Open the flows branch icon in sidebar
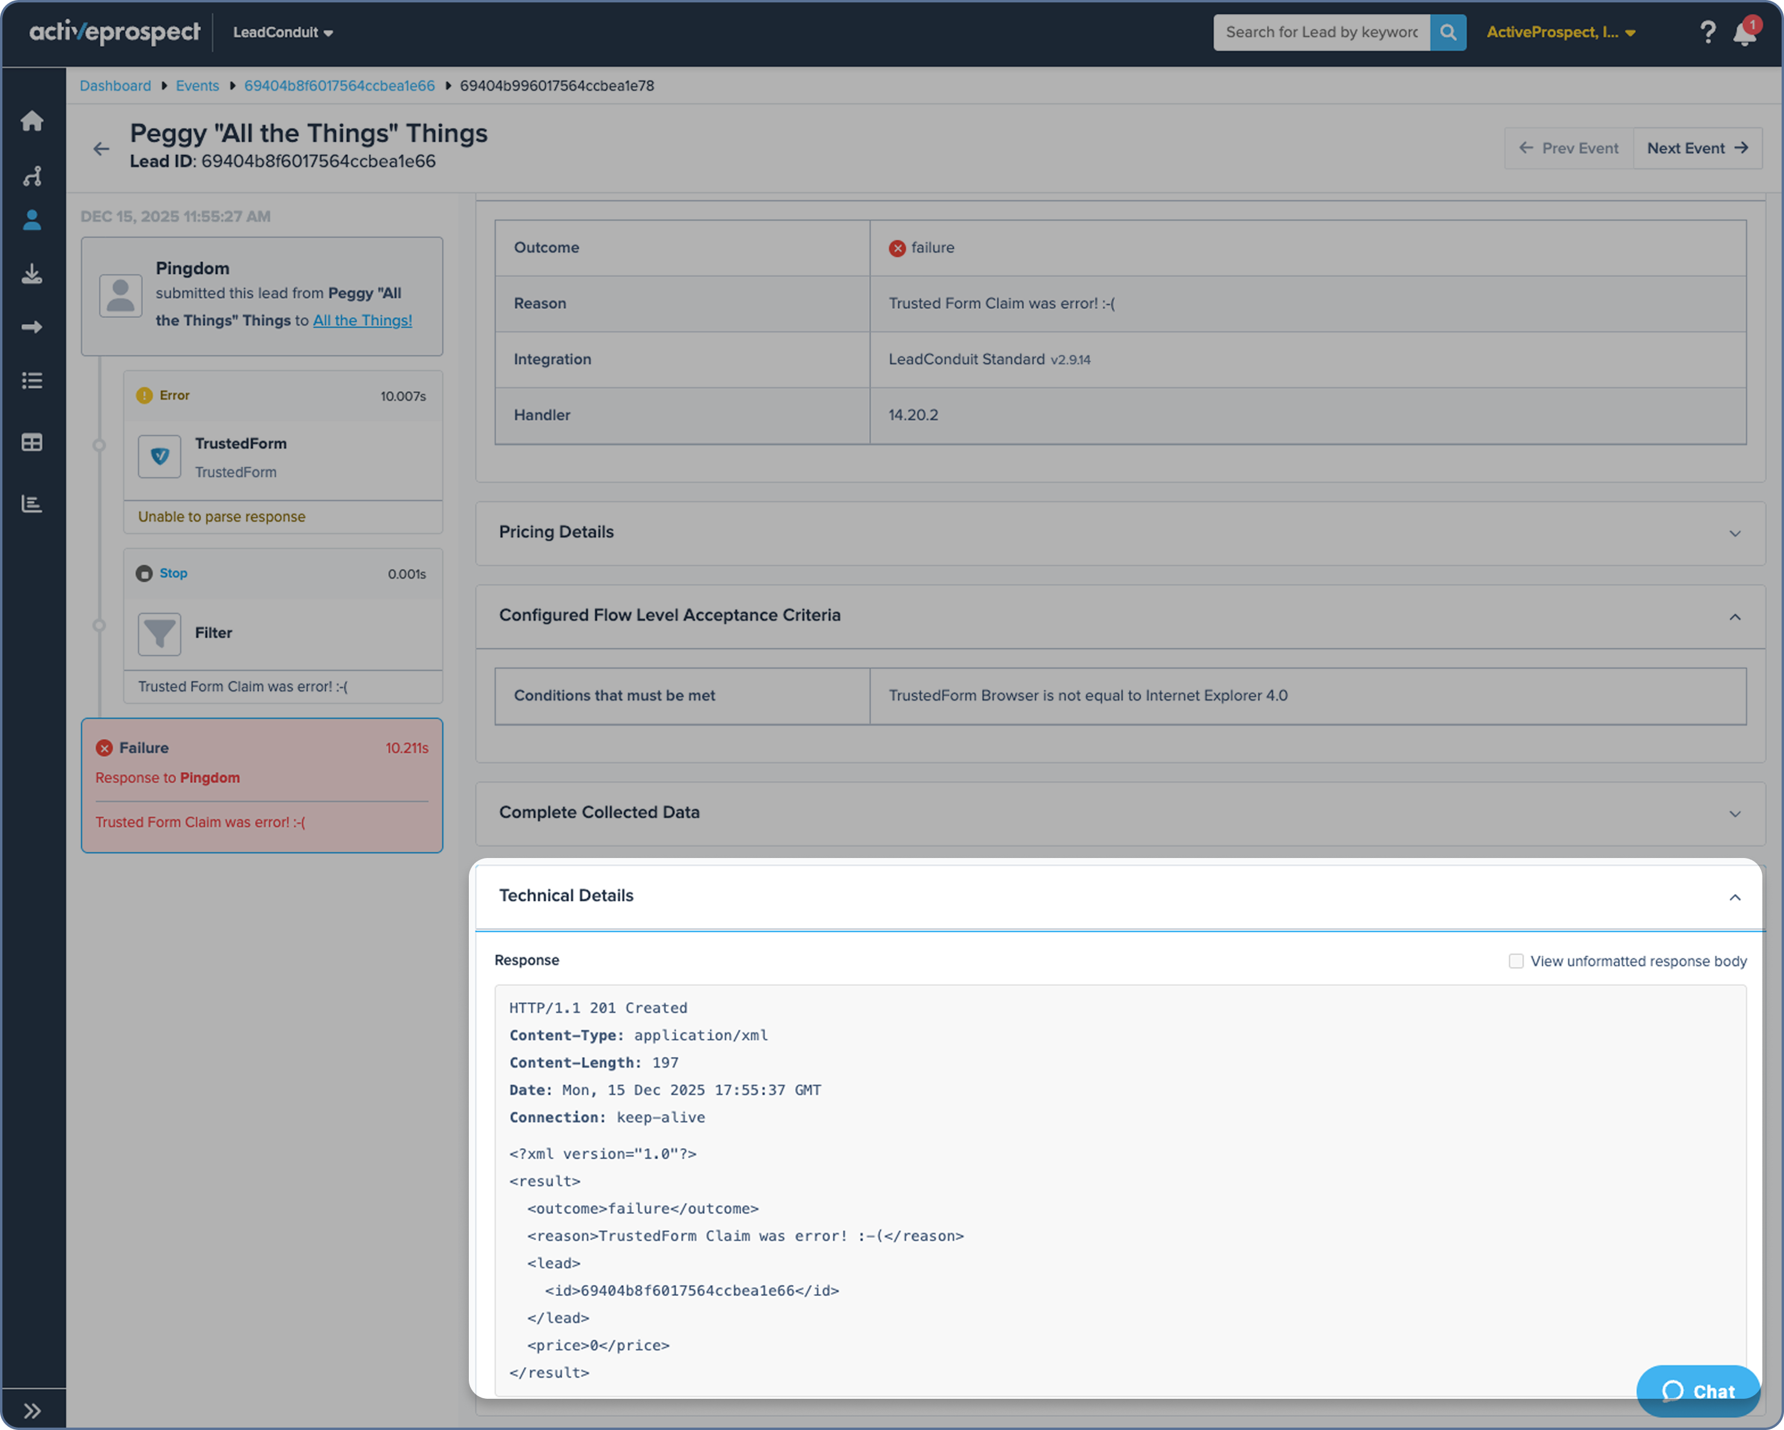This screenshot has width=1784, height=1430. (x=32, y=176)
